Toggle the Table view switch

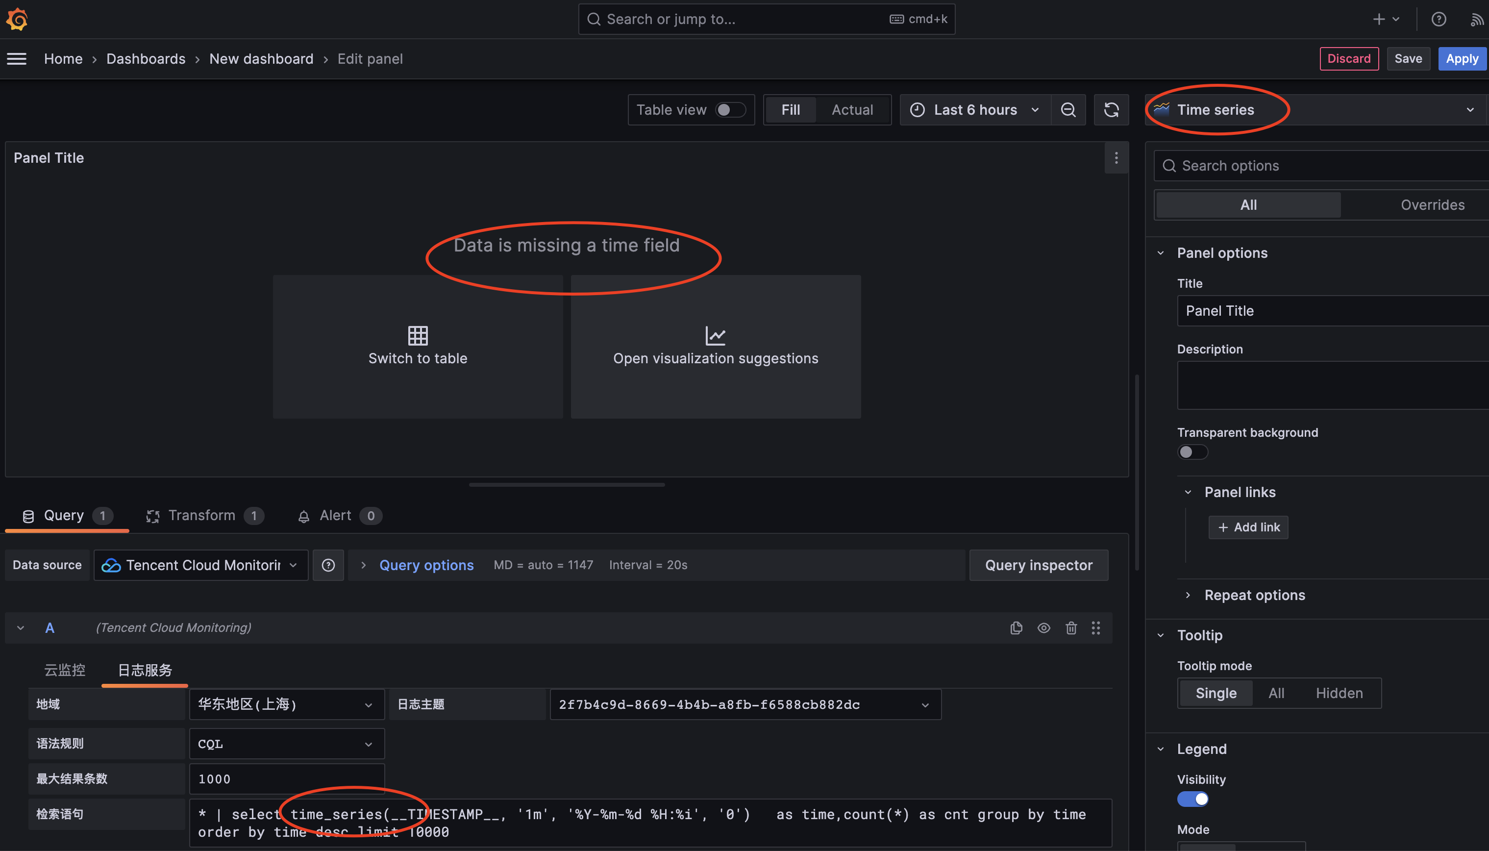pyautogui.click(x=730, y=109)
